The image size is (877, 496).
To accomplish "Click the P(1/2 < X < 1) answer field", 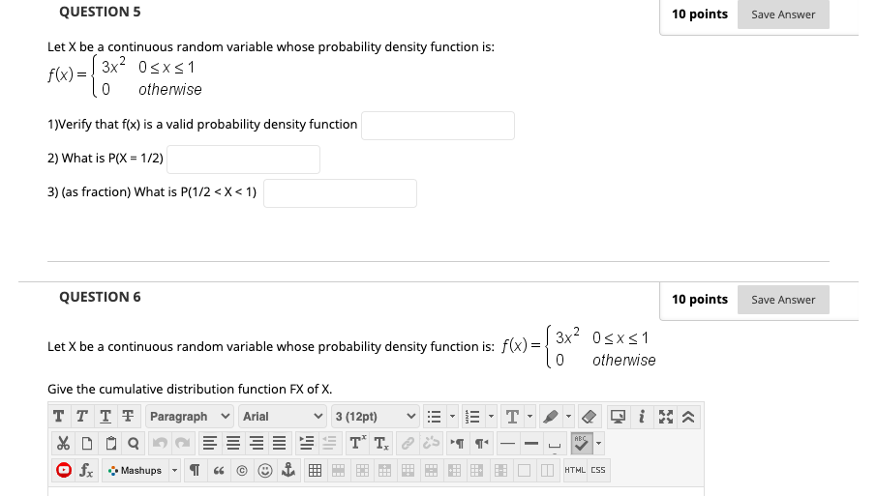I will [340, 193].
